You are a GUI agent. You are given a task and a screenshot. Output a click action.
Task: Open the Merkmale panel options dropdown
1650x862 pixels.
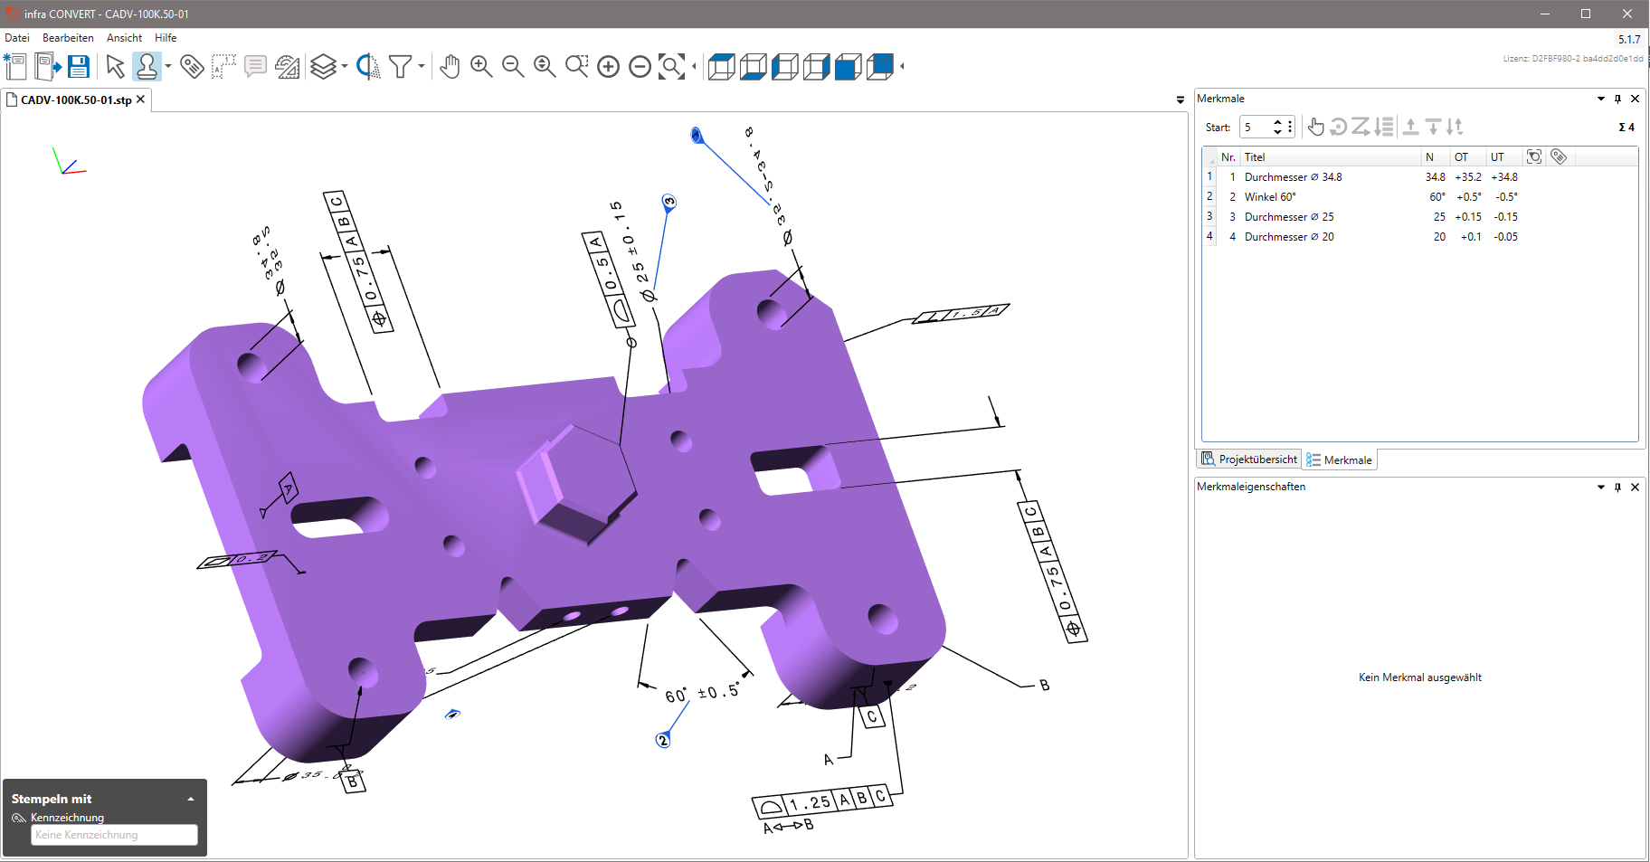[1601, 99]
